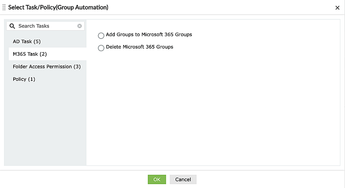
Task: Click the 'Delete Microsoft 365 Groups' label text
Action: click(x=139, y=47)
